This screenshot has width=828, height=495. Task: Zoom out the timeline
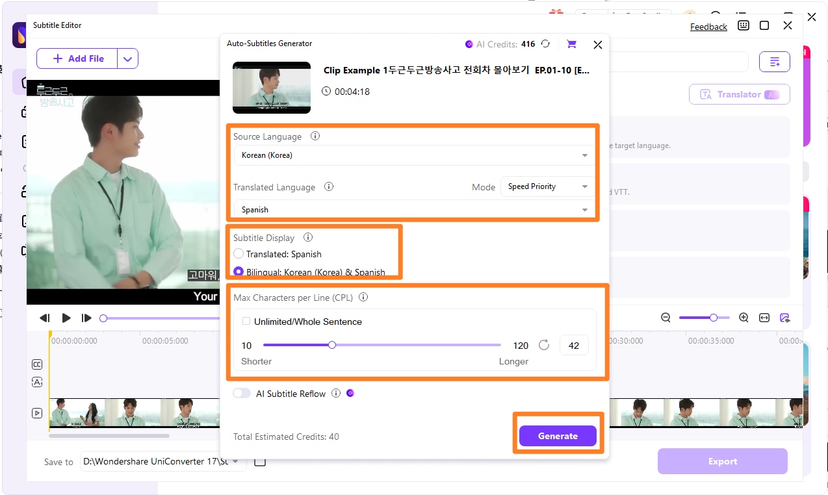coord(666,318)
